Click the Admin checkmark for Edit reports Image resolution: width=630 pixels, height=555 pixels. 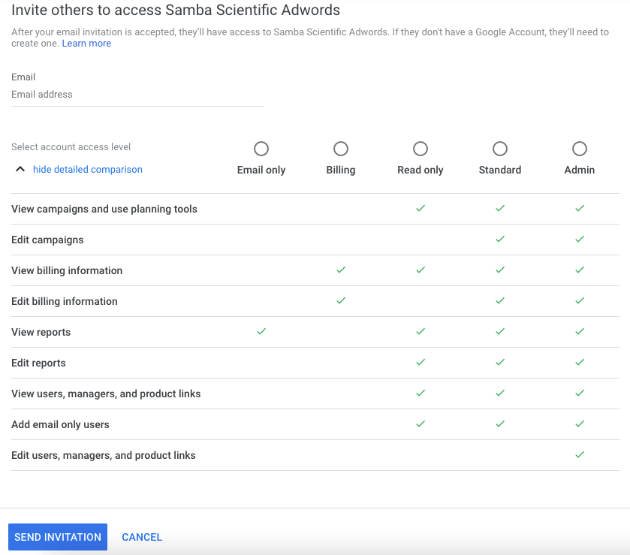580,362
